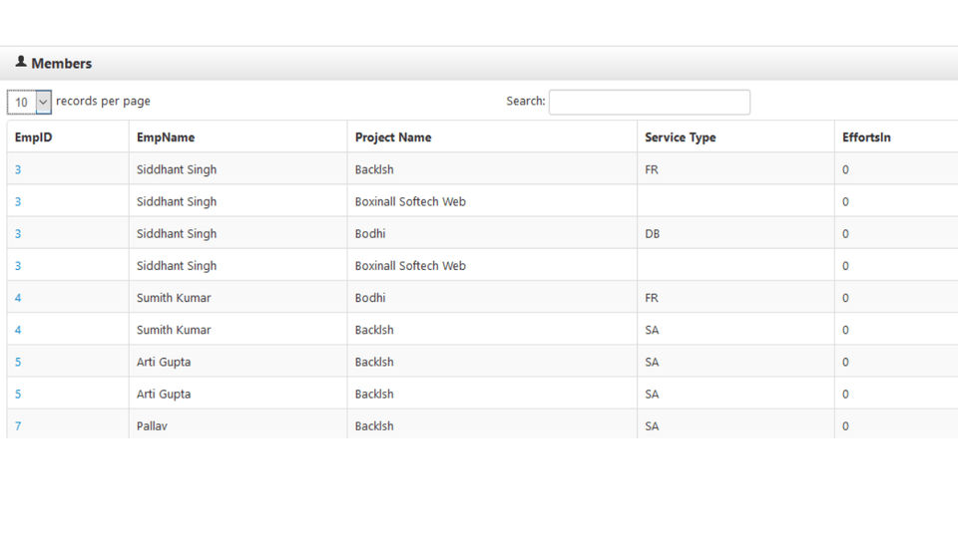
Task: Open EmpID 4 link in Sumith Backlsh row
Action: [x=18, y=330]
